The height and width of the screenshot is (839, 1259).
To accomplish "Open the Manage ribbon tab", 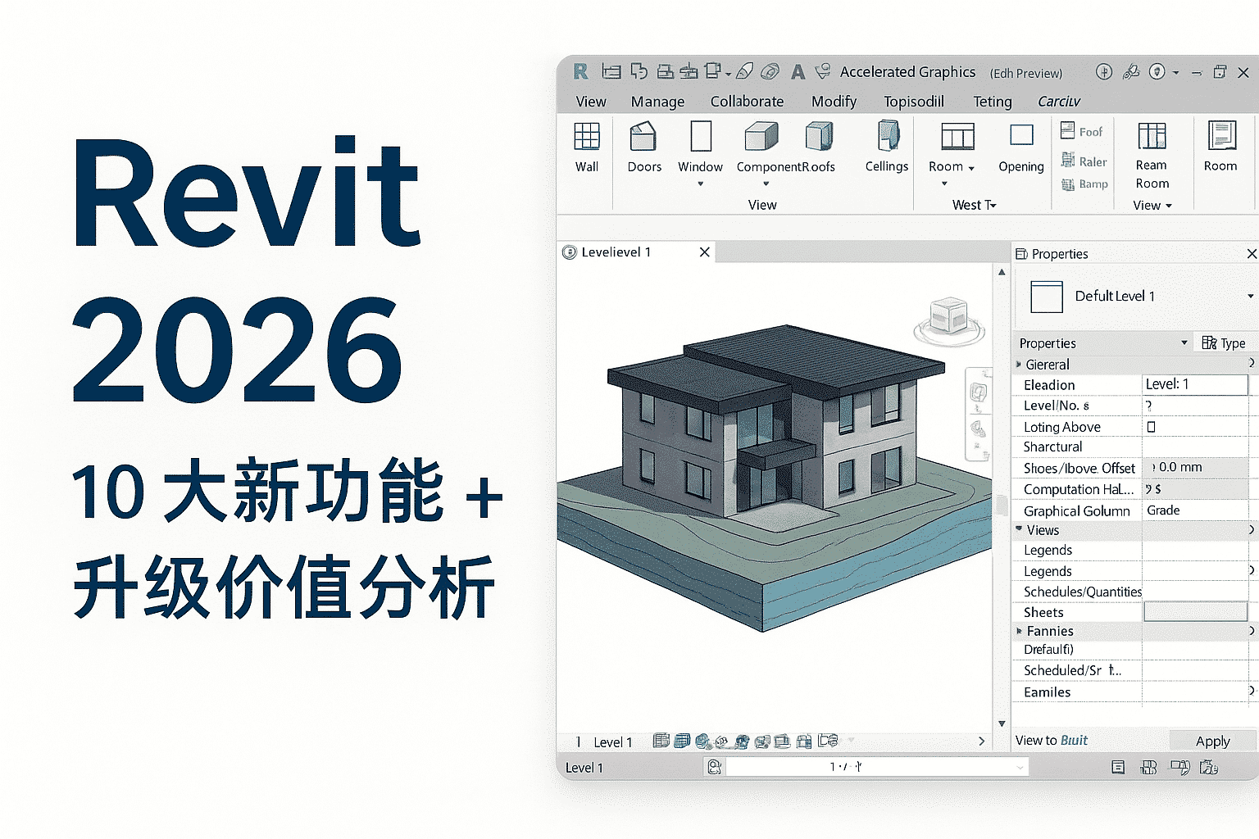I will tap(657, 102).
